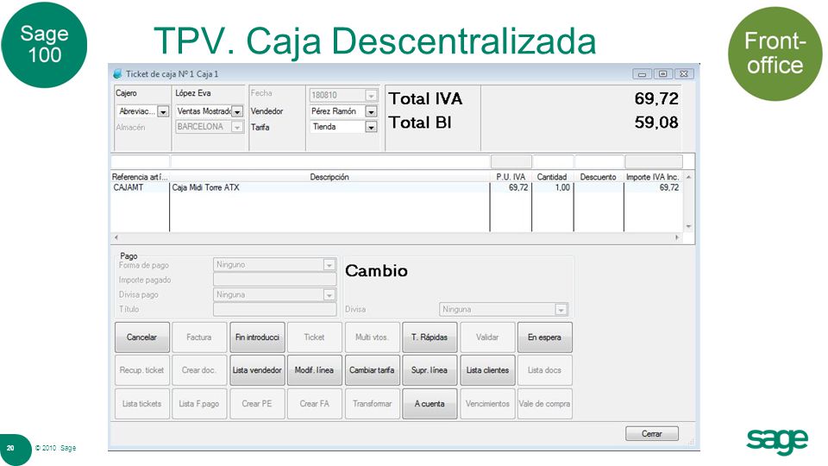Click the table's scroll down arrow
This screenshot has height=466, width=828.
click(x=688, y=226)
